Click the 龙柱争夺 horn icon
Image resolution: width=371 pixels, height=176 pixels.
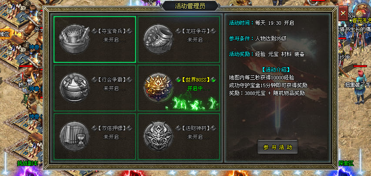click(x=158, y=39)
